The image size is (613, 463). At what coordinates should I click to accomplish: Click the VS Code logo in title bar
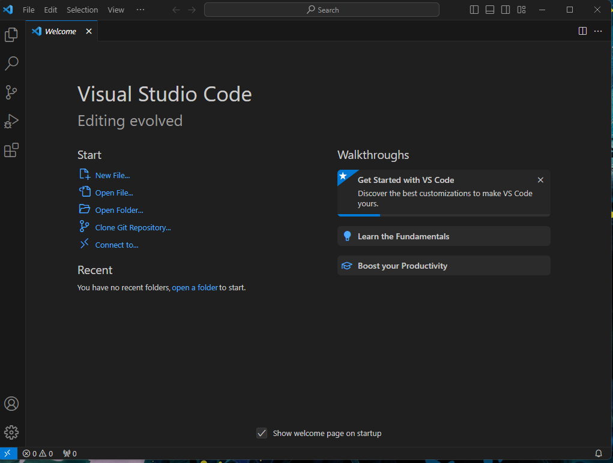pos(8,10)
